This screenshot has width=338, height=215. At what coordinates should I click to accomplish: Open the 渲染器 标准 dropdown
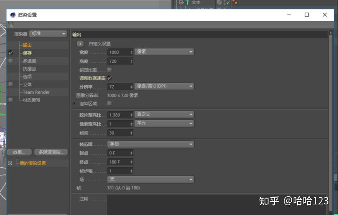48,34
